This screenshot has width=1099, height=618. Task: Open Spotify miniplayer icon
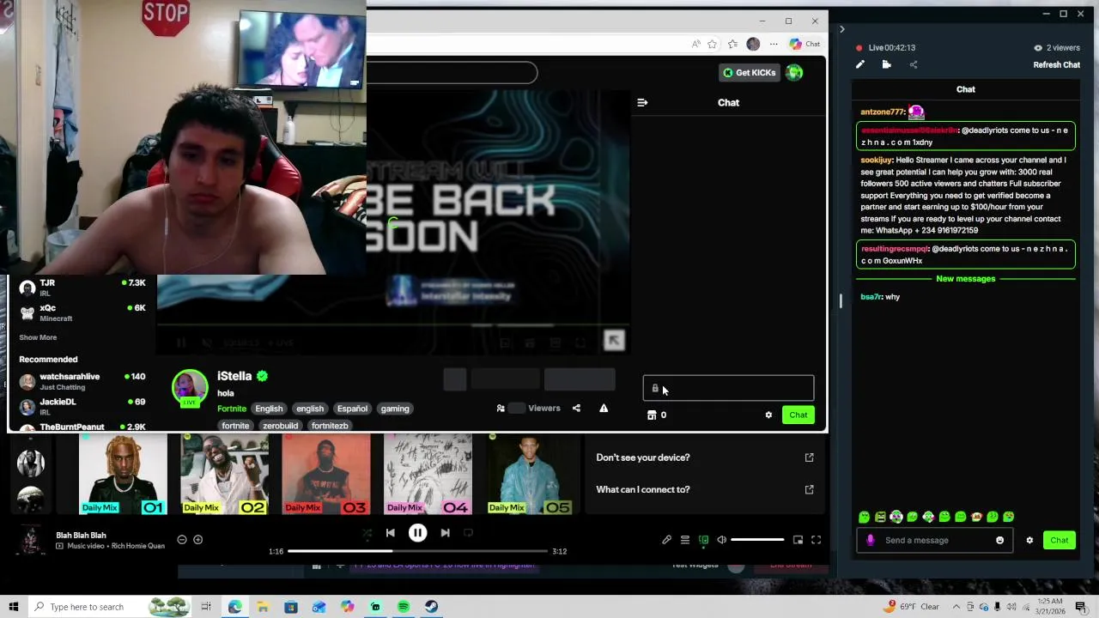coord(798,540)
